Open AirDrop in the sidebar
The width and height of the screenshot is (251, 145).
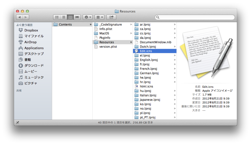coord(28,42)
